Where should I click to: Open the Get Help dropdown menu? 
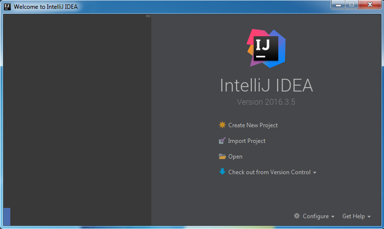[354, 216]
